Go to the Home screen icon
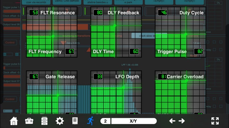The height and width of the screenshot is (128, 229). pos(14,121)
